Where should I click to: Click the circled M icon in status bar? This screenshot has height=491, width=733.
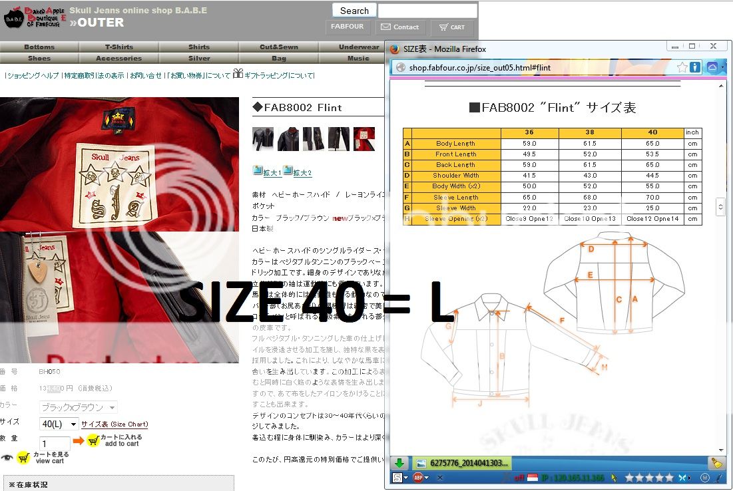[705, 478]
